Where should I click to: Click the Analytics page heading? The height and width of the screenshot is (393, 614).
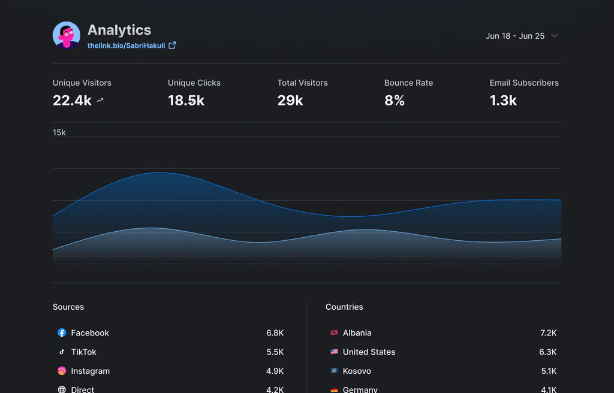pos(119,30)
